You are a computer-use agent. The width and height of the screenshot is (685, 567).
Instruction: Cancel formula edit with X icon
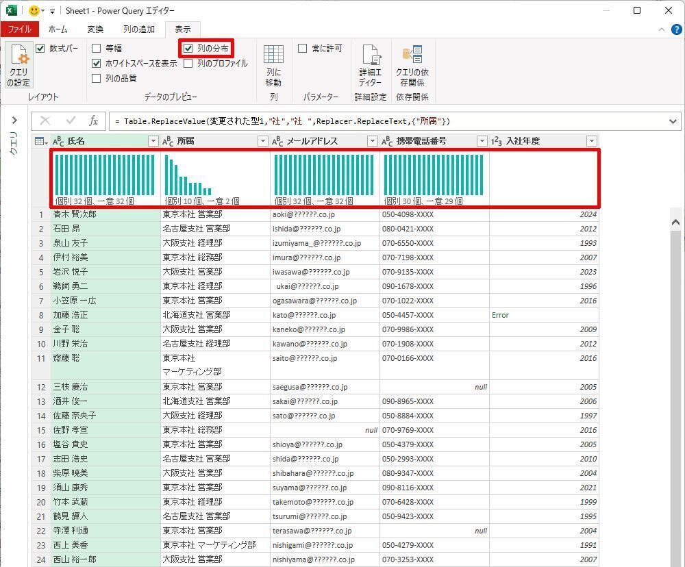pos(45,121)
